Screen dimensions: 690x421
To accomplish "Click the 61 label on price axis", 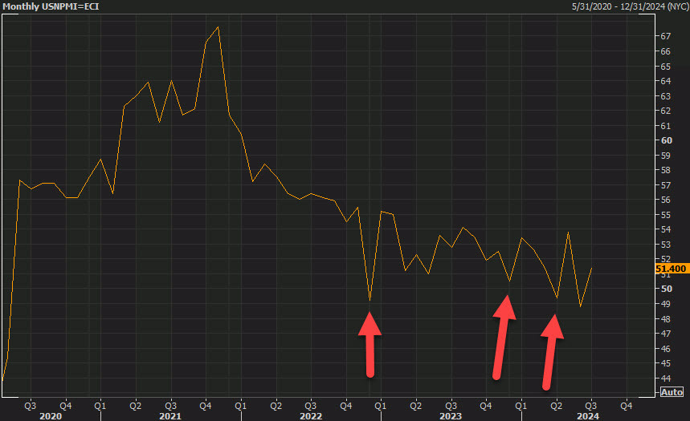I will (666, 126).
